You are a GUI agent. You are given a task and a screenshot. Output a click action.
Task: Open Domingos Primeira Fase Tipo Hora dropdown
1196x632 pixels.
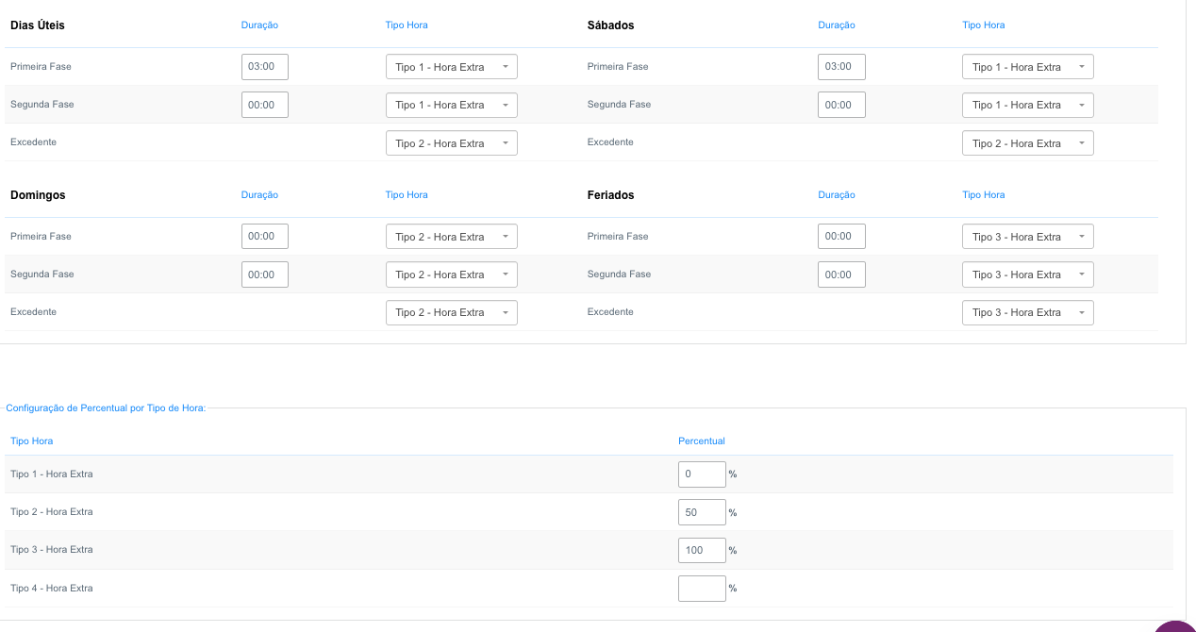(451, 237)
